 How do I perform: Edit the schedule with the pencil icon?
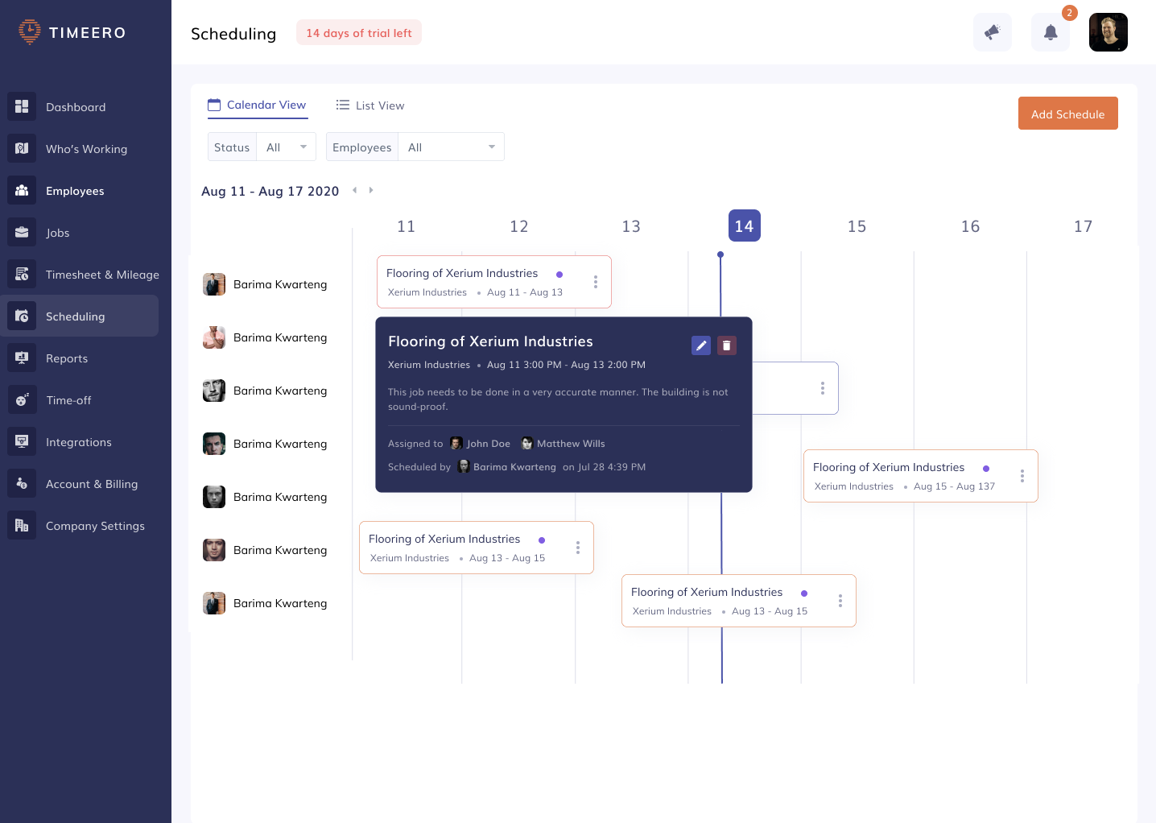click(700, 345)
